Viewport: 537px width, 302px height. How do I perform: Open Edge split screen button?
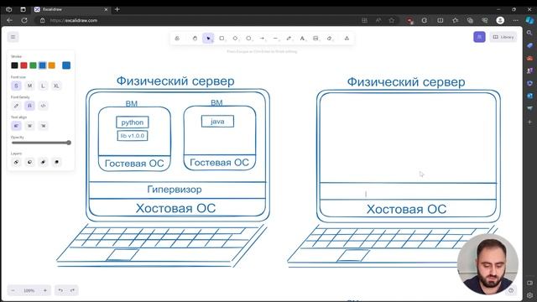(x=440, y=20)
